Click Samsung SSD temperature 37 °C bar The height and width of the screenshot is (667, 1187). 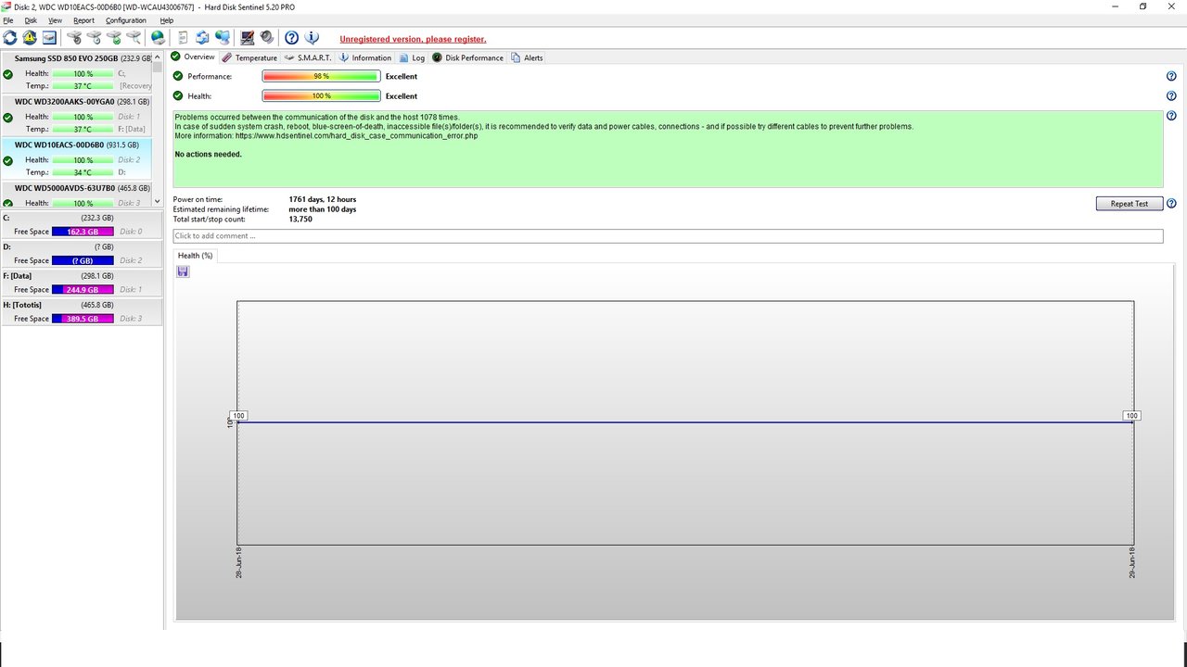click(83, 86)
